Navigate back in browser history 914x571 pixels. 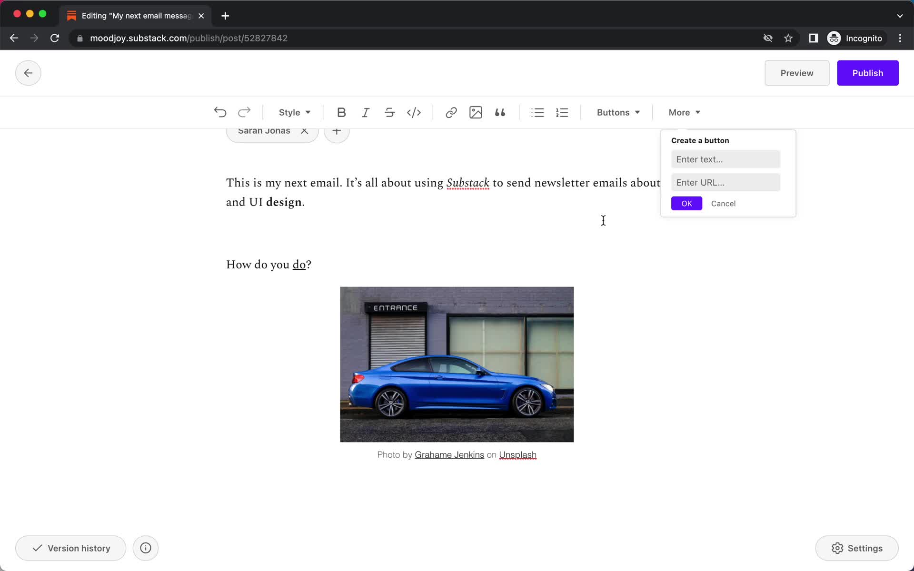tap(14, 38)
